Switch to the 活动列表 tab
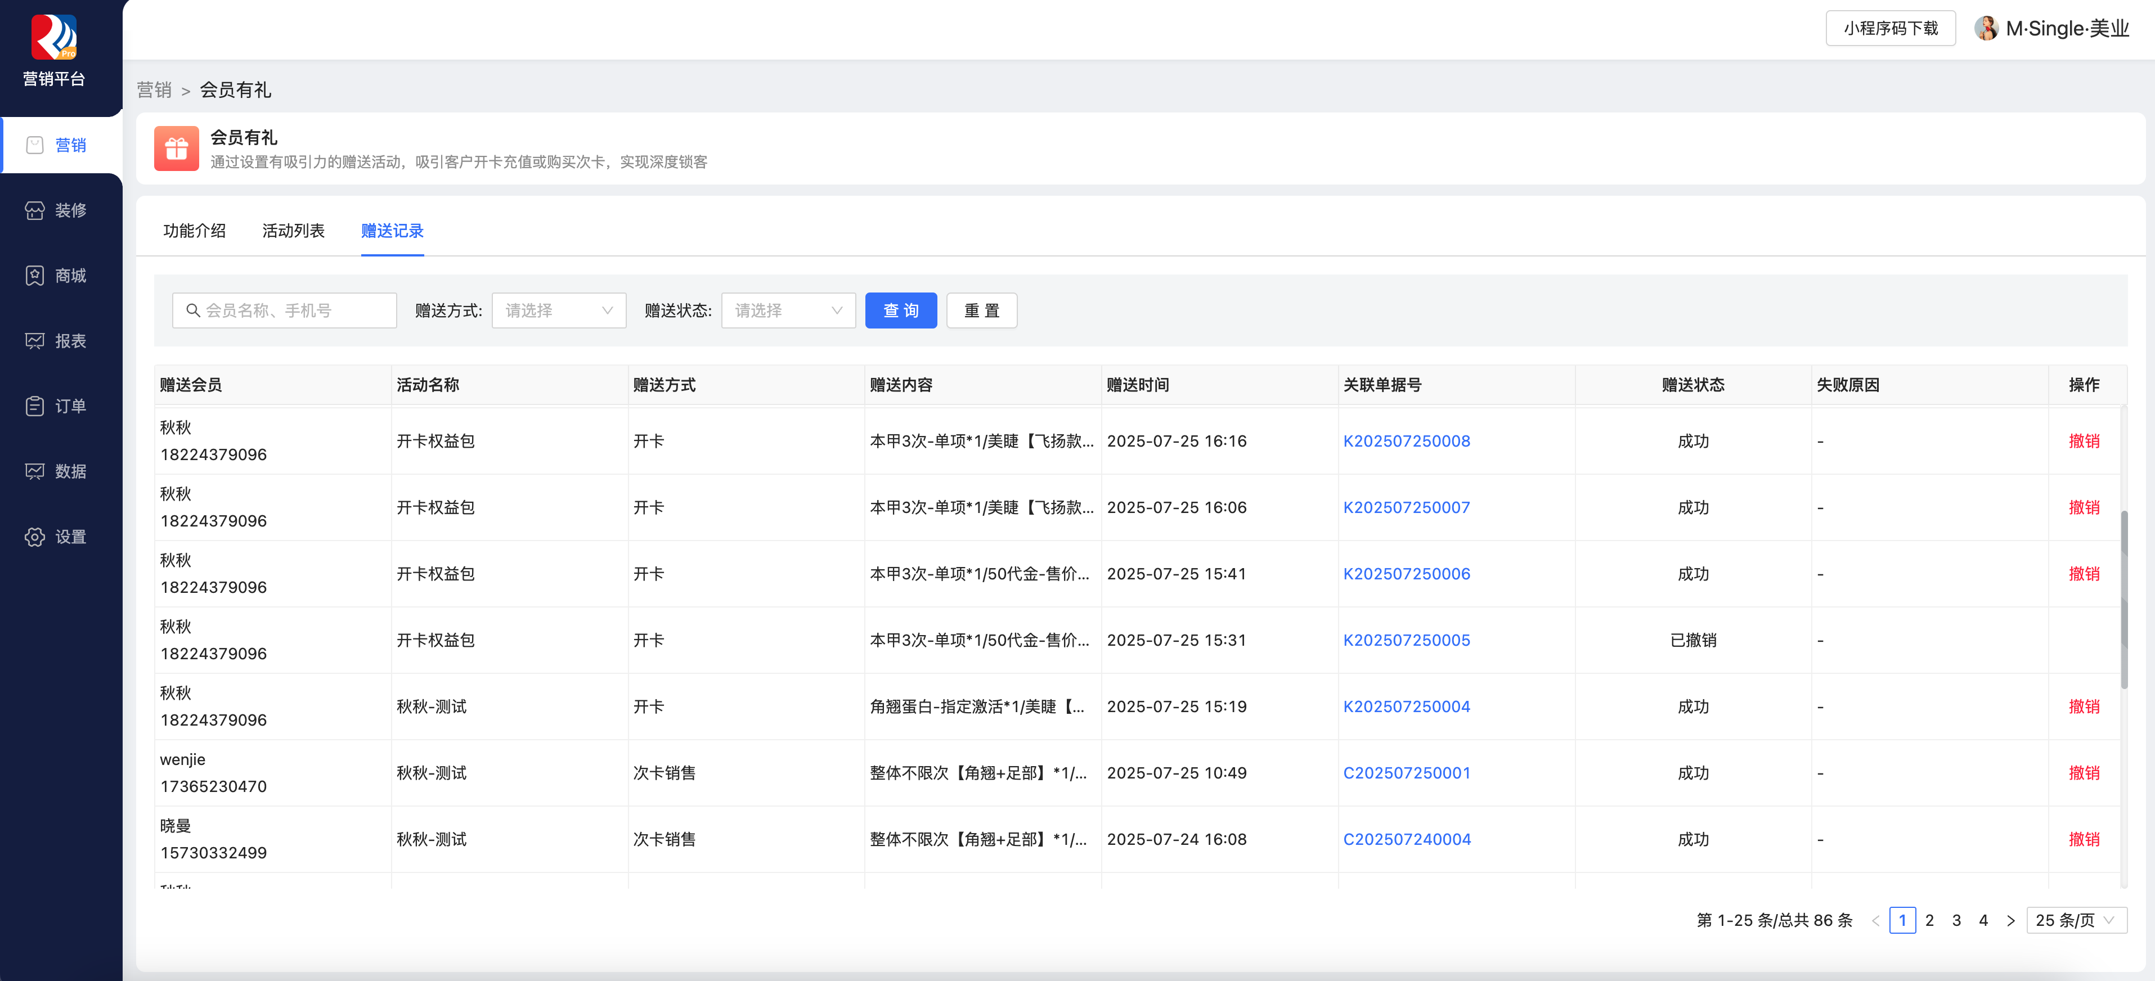Viewport: 2155px width, 981px height. coord(293,231)
